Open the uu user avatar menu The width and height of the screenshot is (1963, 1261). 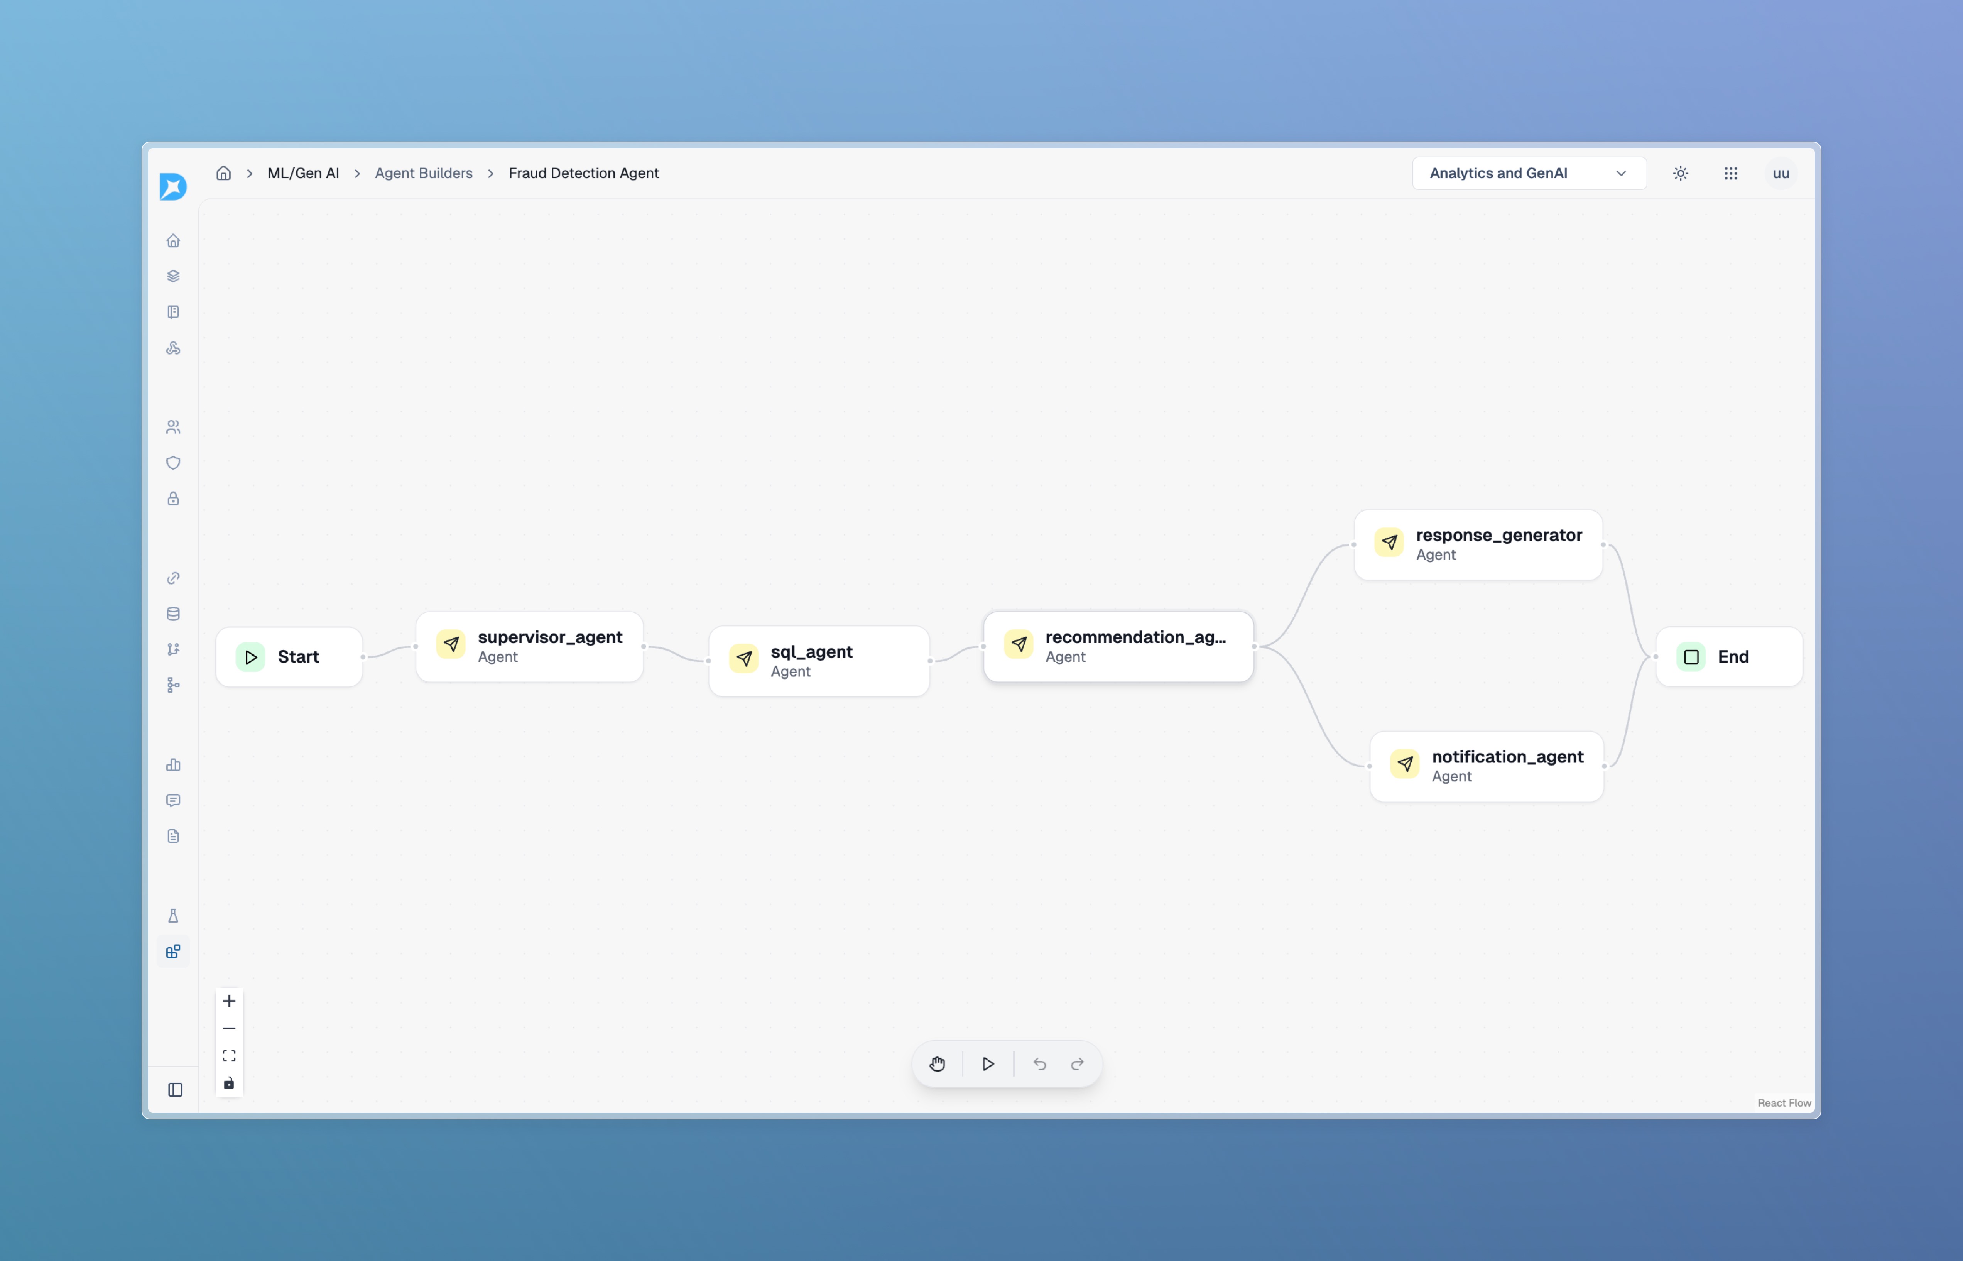point(1781,173)
